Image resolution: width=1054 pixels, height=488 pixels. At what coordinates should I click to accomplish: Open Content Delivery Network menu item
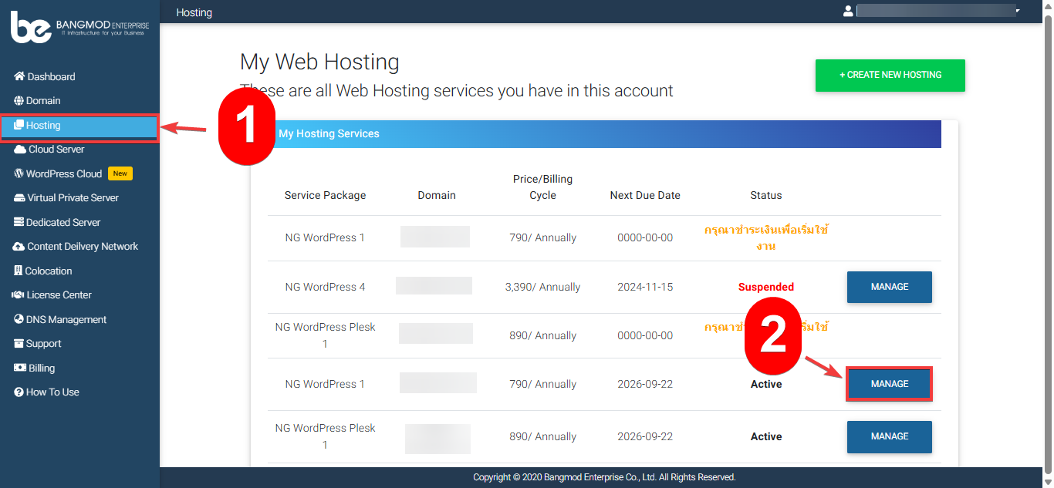coord(82,247)
